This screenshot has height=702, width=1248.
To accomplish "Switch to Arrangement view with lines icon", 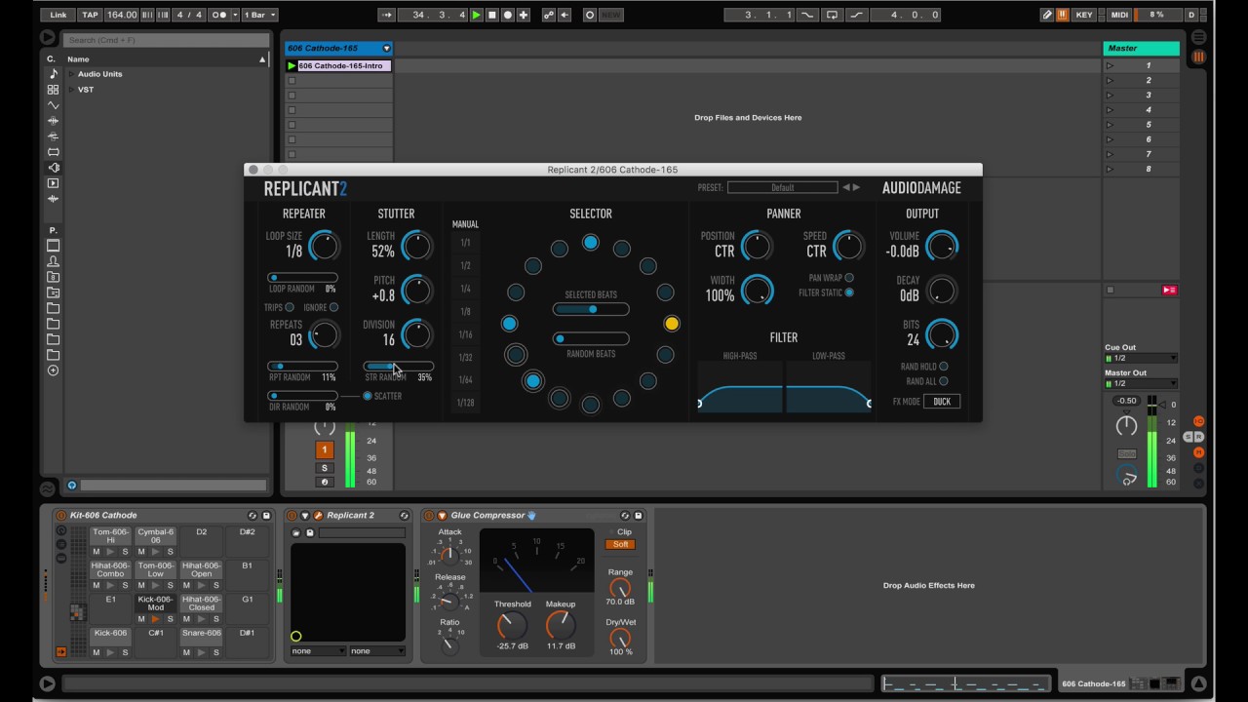I will (1198, 37).
